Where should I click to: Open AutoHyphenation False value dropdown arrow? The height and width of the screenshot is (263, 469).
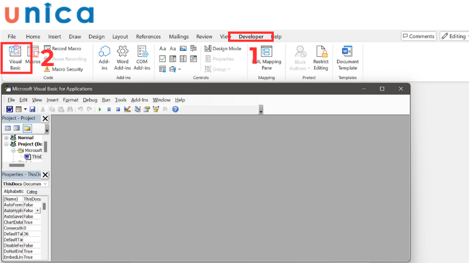(x=38, y=210)
